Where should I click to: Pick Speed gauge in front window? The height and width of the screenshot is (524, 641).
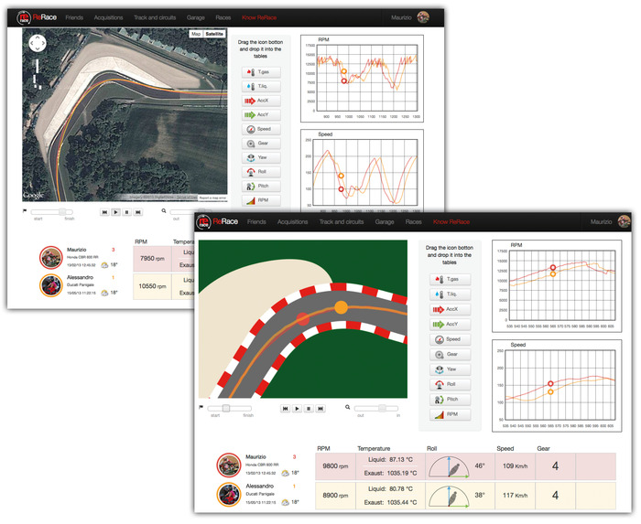(439, 339)
